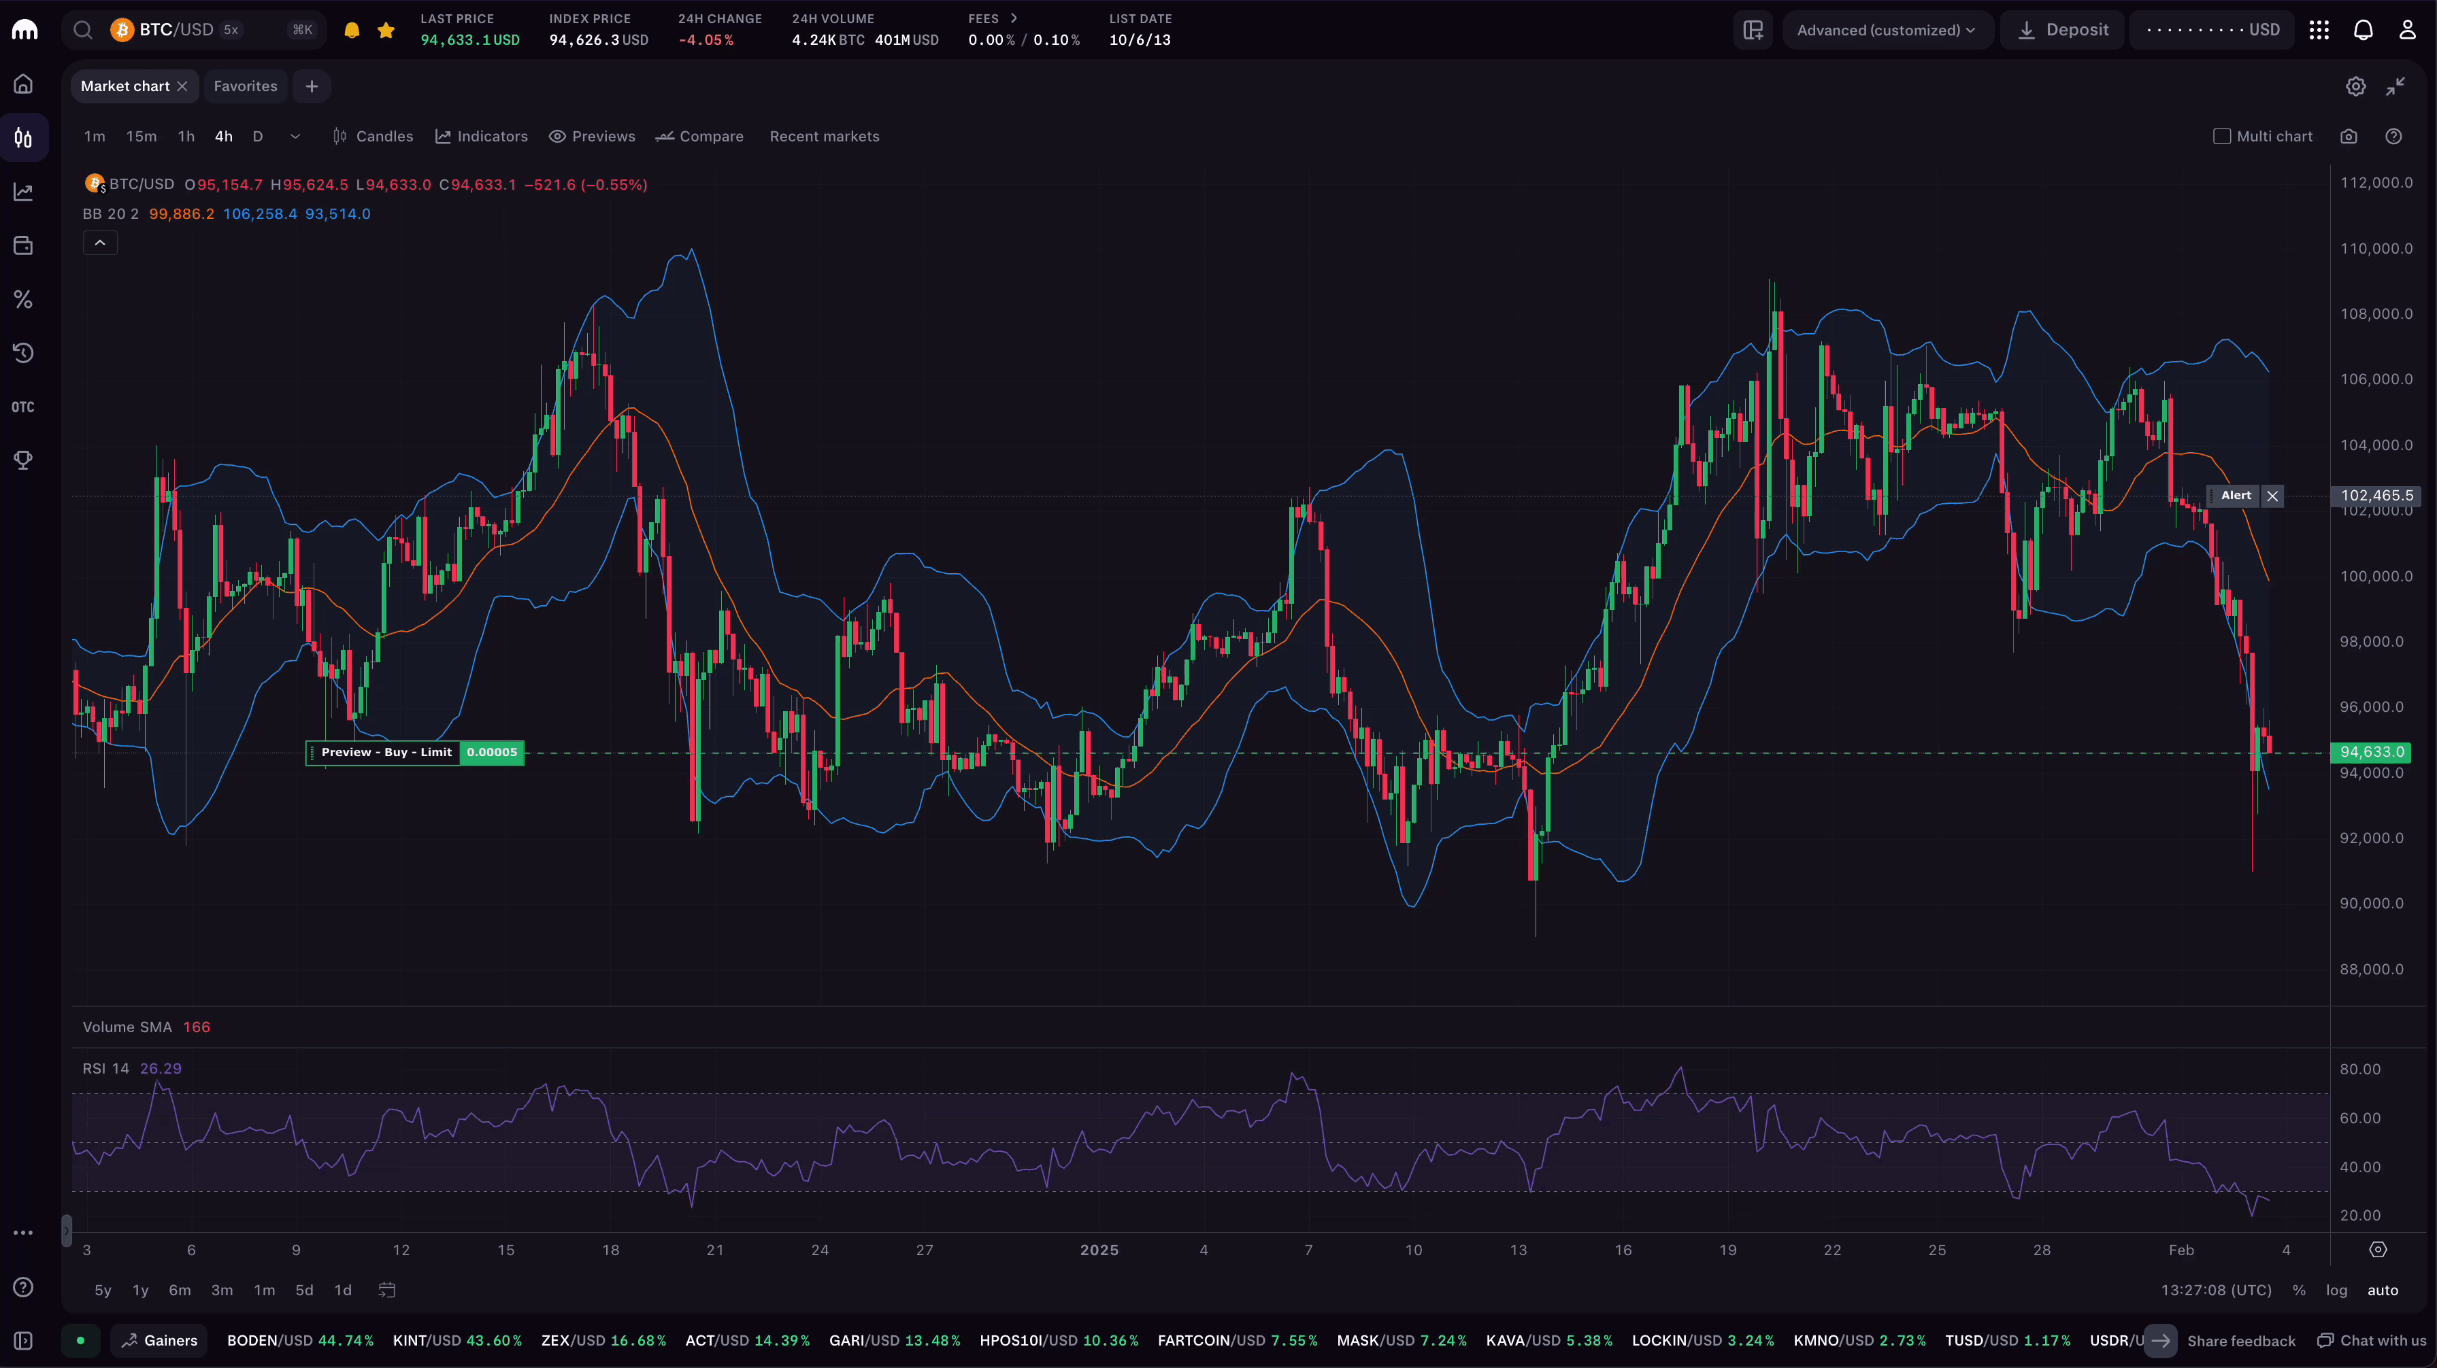Open the Candles chart type menu
This screenshot has height=1368, width=2437.
(373, 137)
